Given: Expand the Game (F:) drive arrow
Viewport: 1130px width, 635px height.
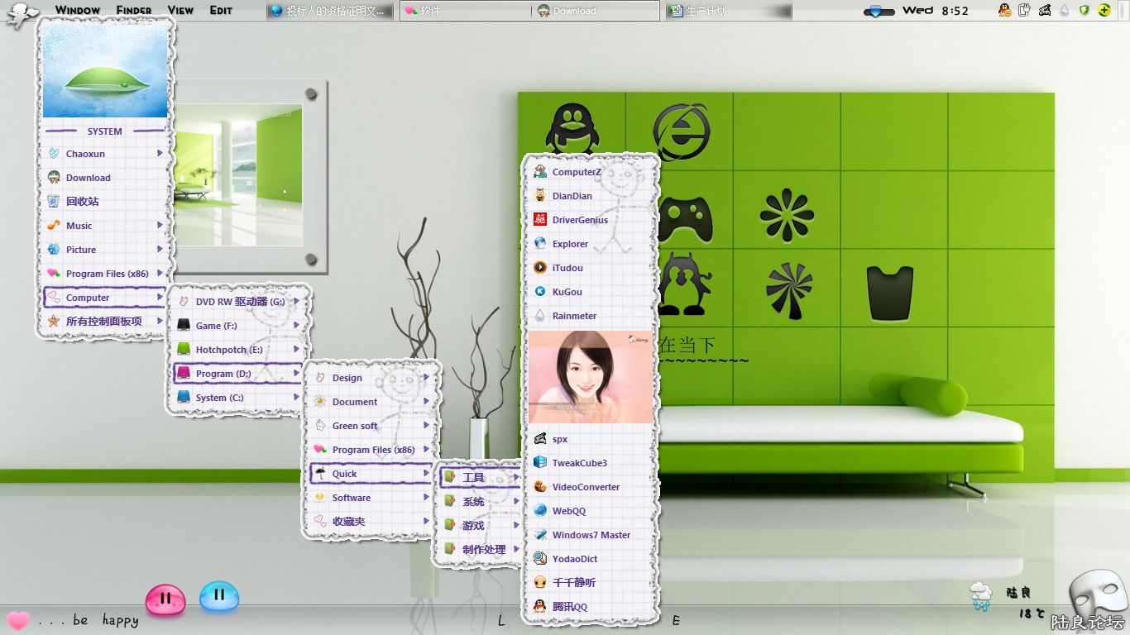Looking at the screenshot, I should click(x=296, y=326).
